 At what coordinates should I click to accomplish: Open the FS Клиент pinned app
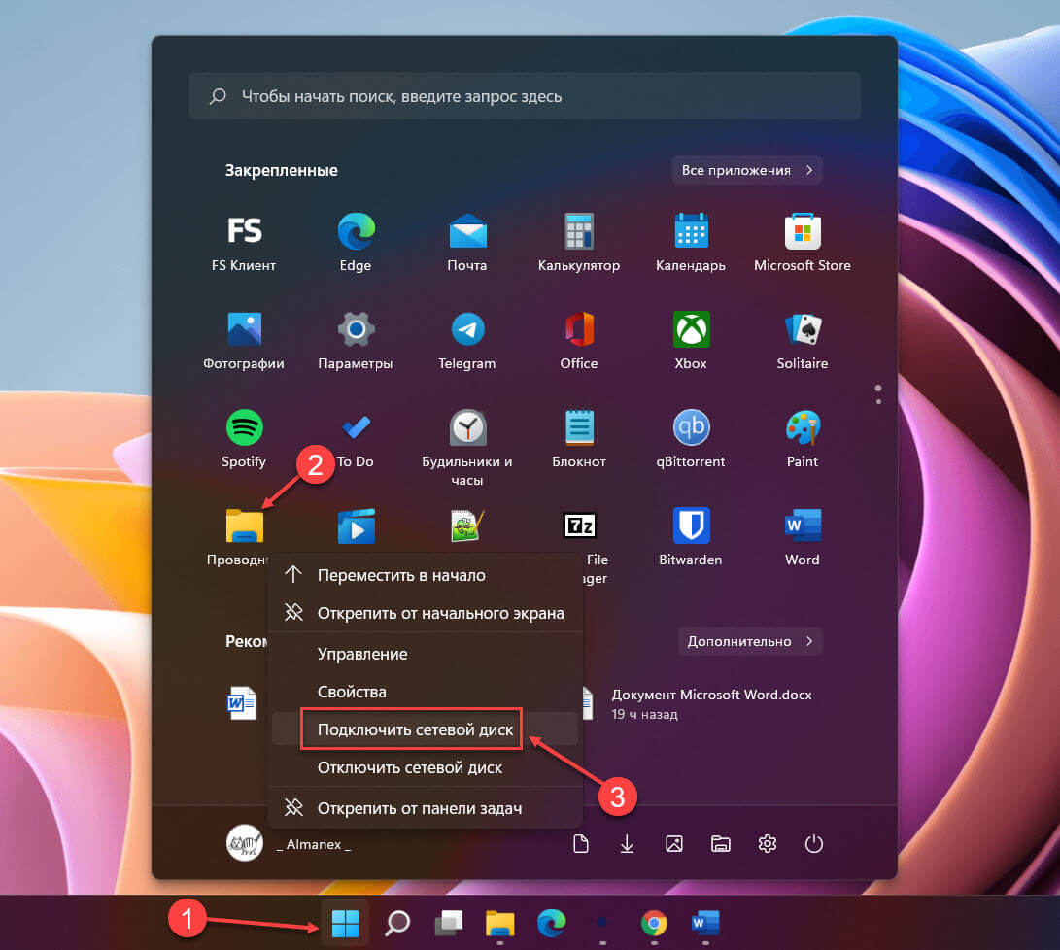tap(244, 243)
